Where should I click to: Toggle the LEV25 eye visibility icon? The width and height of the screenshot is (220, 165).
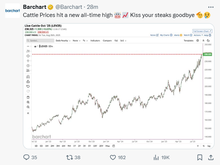(35, 46)
